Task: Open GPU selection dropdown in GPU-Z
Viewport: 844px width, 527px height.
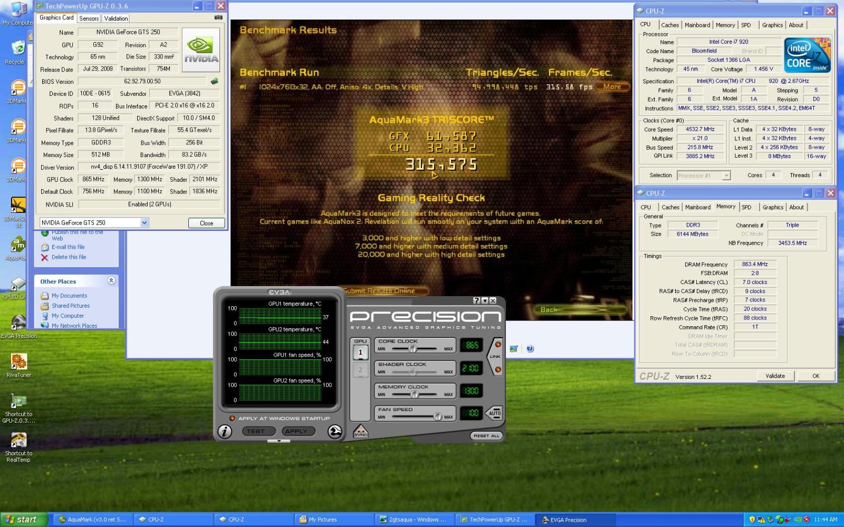Action: click(x=145, y=223)
